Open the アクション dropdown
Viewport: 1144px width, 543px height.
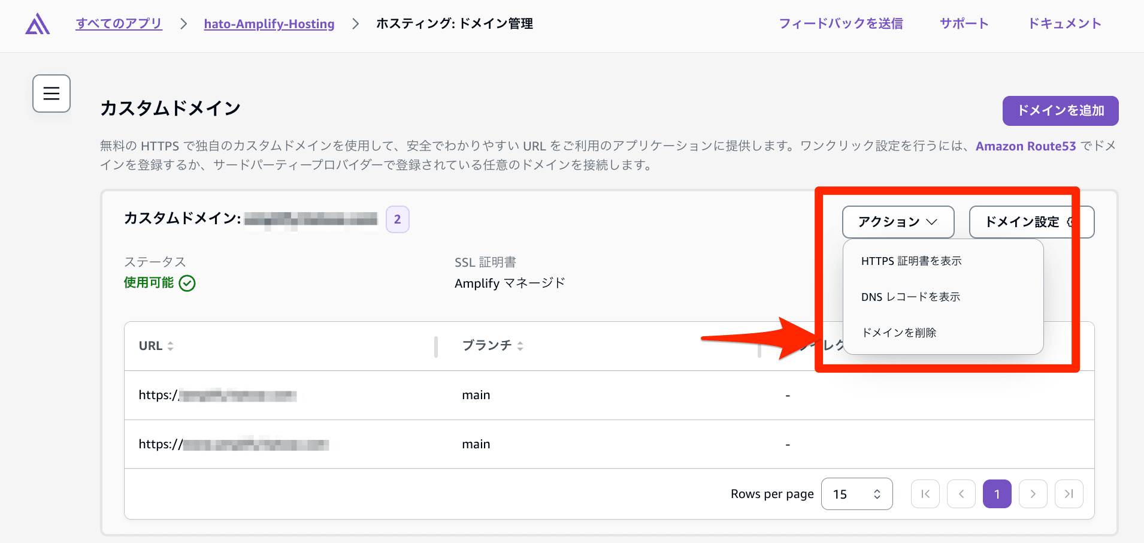[x=898, y=222]
